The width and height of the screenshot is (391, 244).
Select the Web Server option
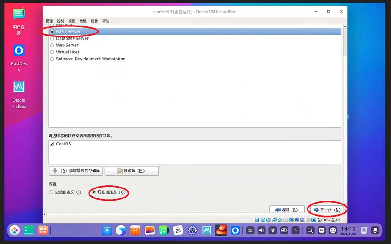[x=52, y=45]
